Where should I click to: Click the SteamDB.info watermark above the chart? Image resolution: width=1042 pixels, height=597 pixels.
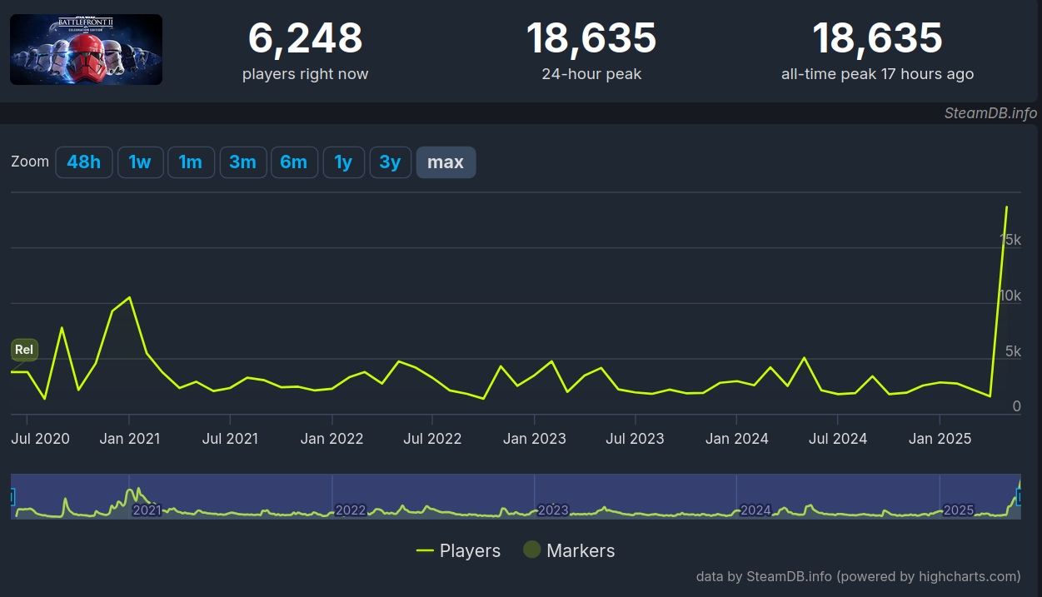click(990, 113)
